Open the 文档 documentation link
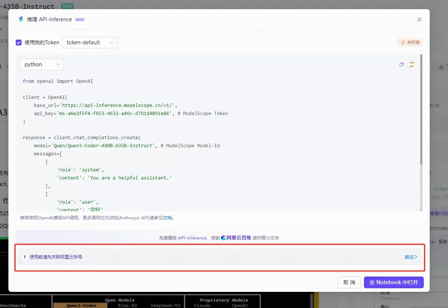448x308 pixels. point(167,218)
